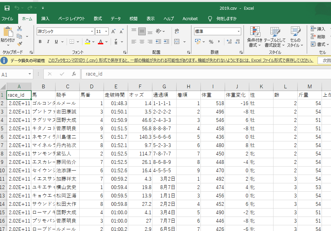The image size is (331, 231).
Task: Click Delete cells (削除) button
Action: (318, 37)
